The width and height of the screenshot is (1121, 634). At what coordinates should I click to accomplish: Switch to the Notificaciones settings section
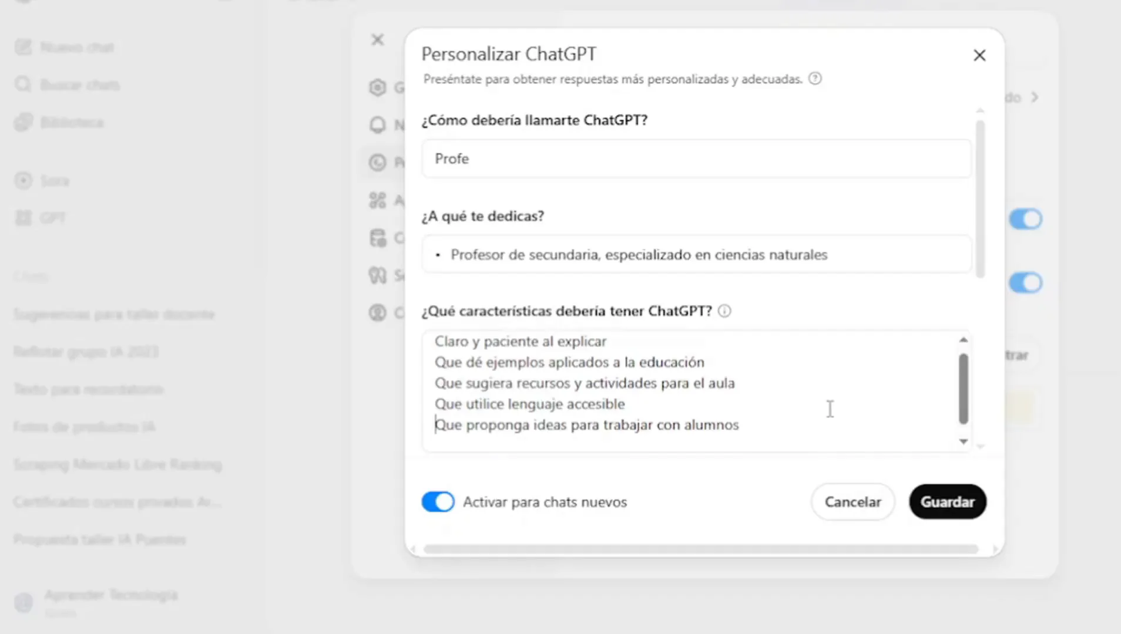(377, 125)
